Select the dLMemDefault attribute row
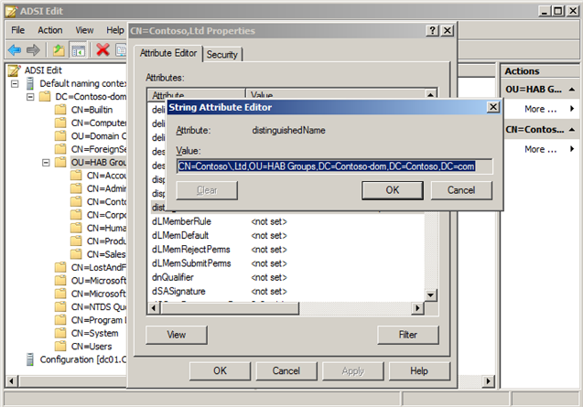 click(286, 235)
